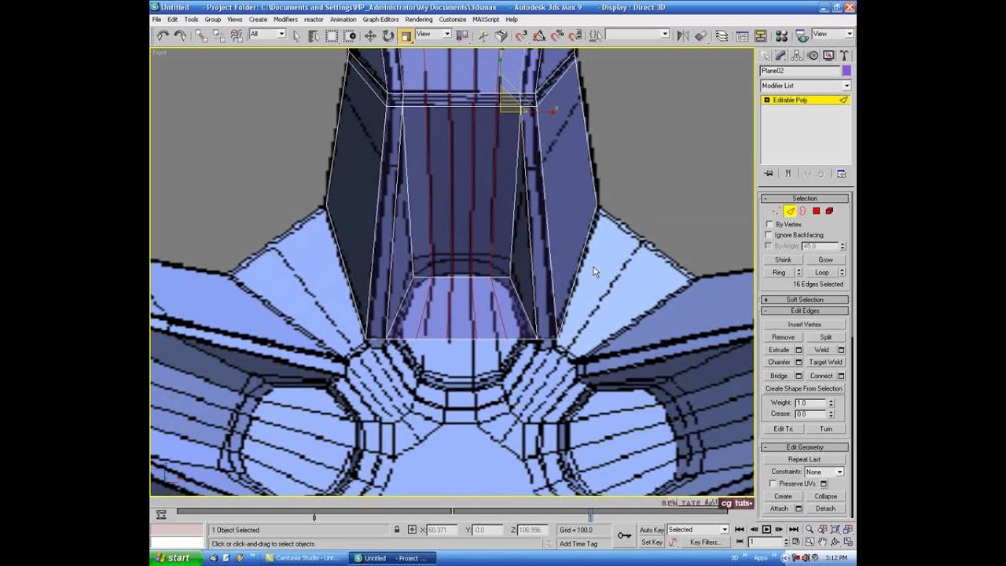Open the Modifier List dropdown
Image resolution: width=1006 pixels, height=566 pixels.
pyautogui.click(x=805, y=86)
